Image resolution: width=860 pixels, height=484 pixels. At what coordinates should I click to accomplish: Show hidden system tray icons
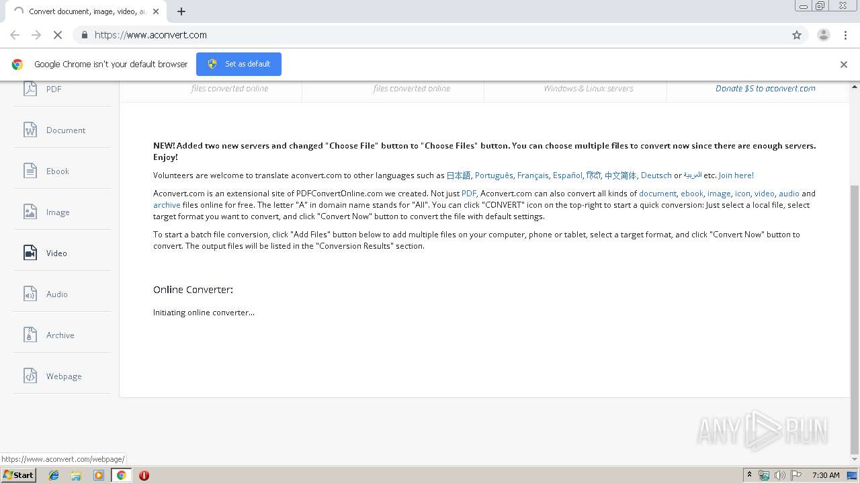pyautogui.click(x=749, y=475)
